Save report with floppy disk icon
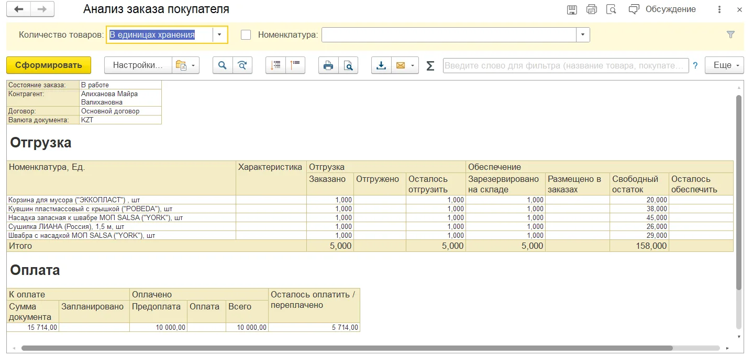 coord(572,9)
